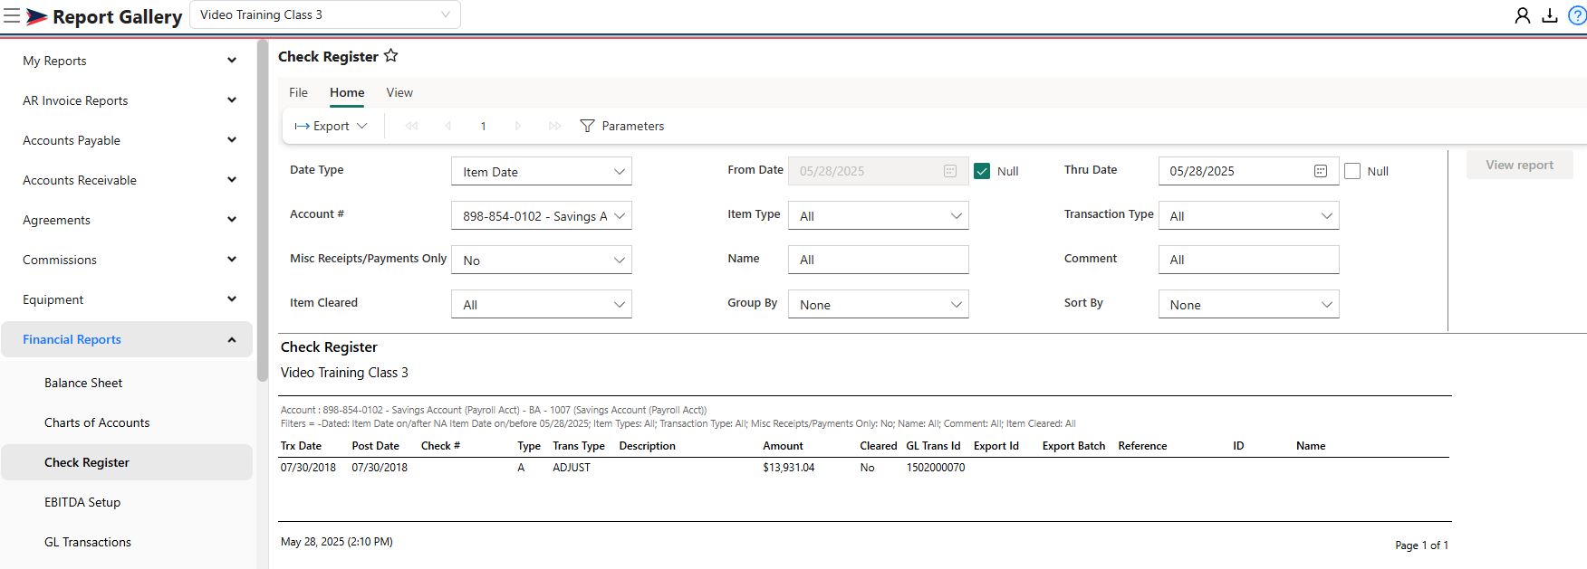1587x569 pixels.
Task: Open the help question mark icon
Action: point(1577,15)
